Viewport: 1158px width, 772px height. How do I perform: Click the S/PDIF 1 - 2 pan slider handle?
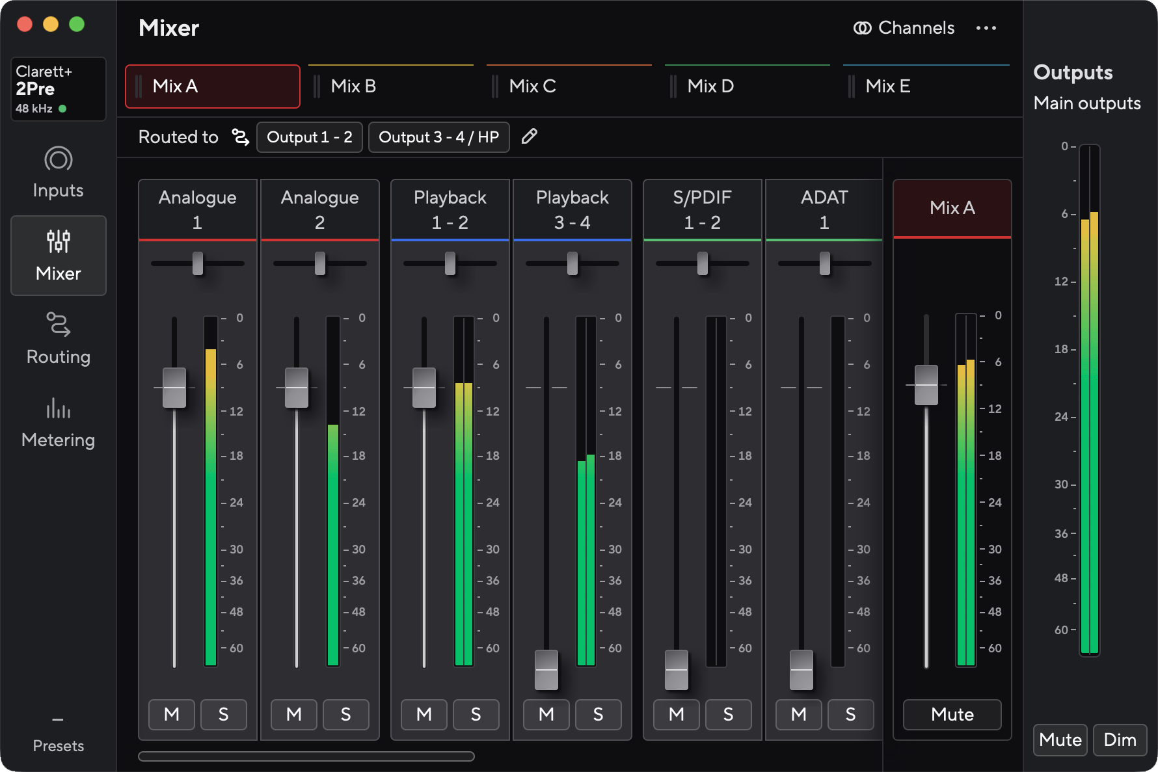[703, 263]
